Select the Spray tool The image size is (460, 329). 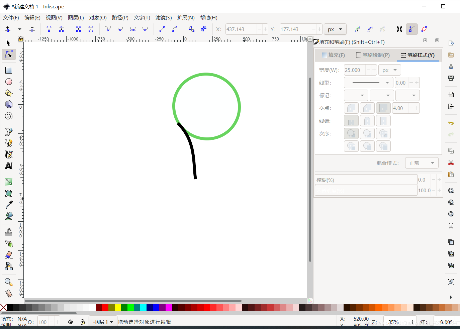(x=9, y=243)
